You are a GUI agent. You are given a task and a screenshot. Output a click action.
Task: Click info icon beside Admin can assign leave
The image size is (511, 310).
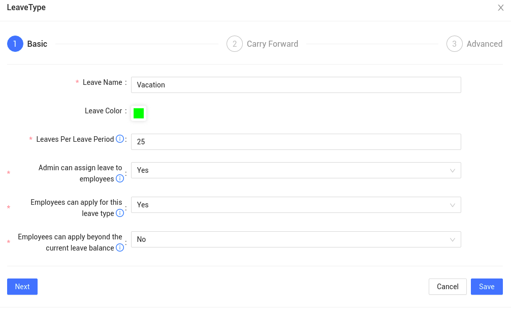coord(120,178)
